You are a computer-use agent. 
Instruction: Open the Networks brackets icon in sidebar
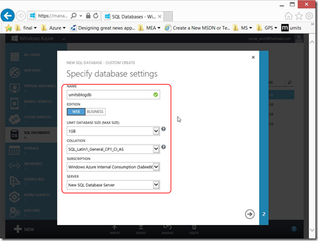(15, 166)
